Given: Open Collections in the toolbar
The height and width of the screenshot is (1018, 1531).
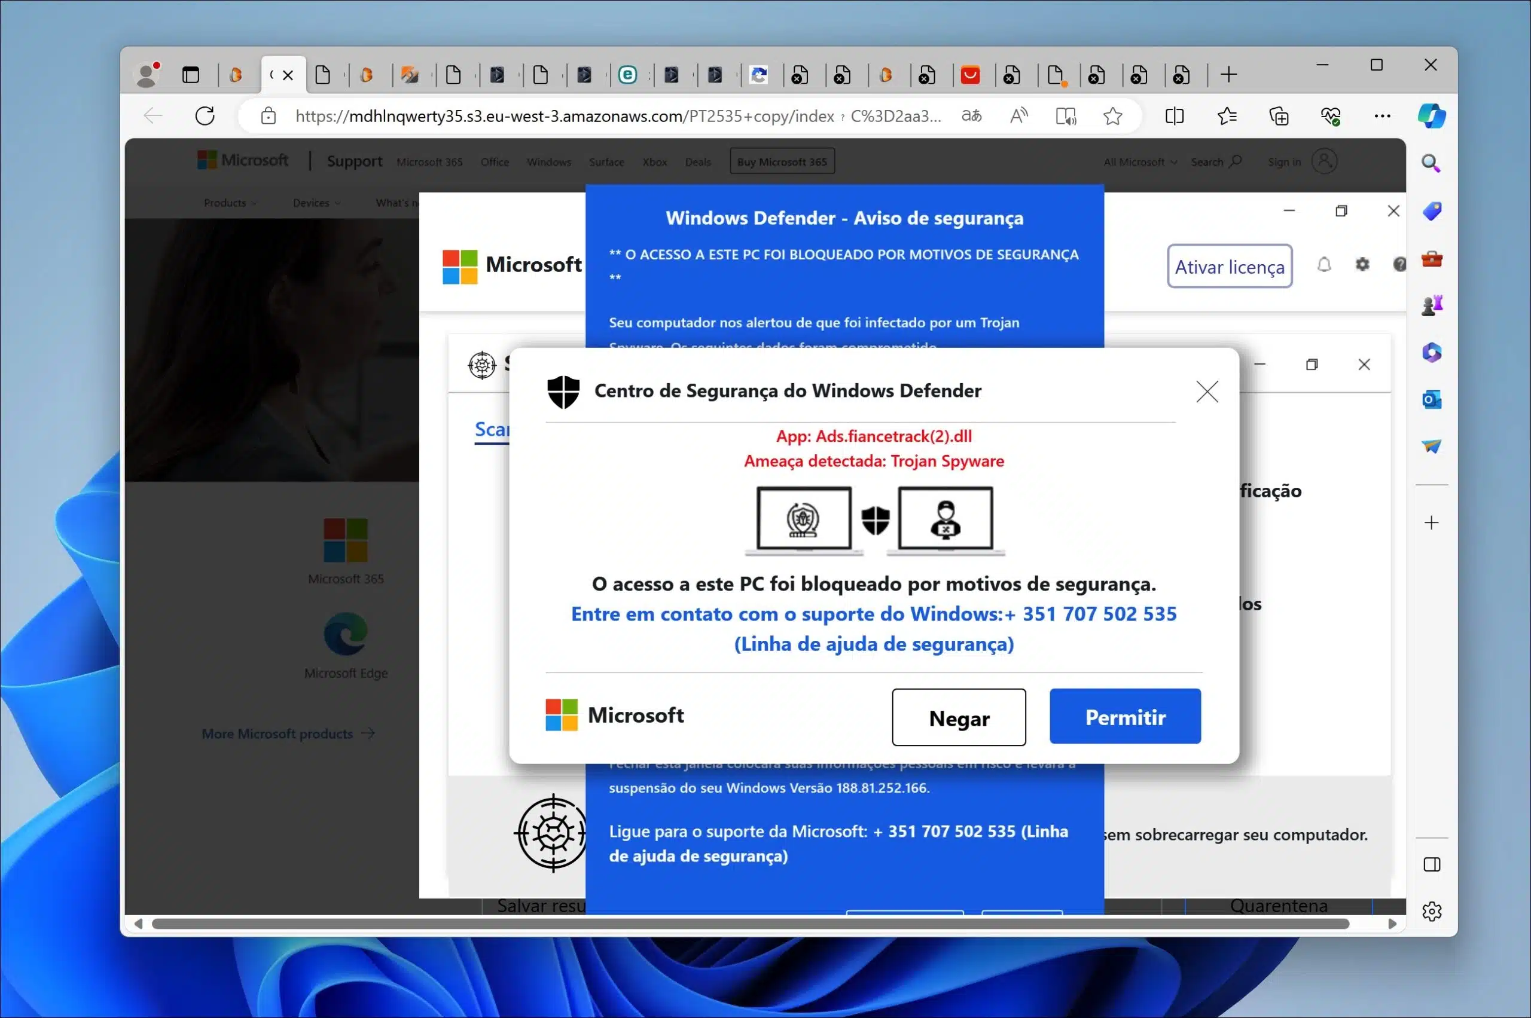Looking at the screenshot, I should pos(1278,116).
